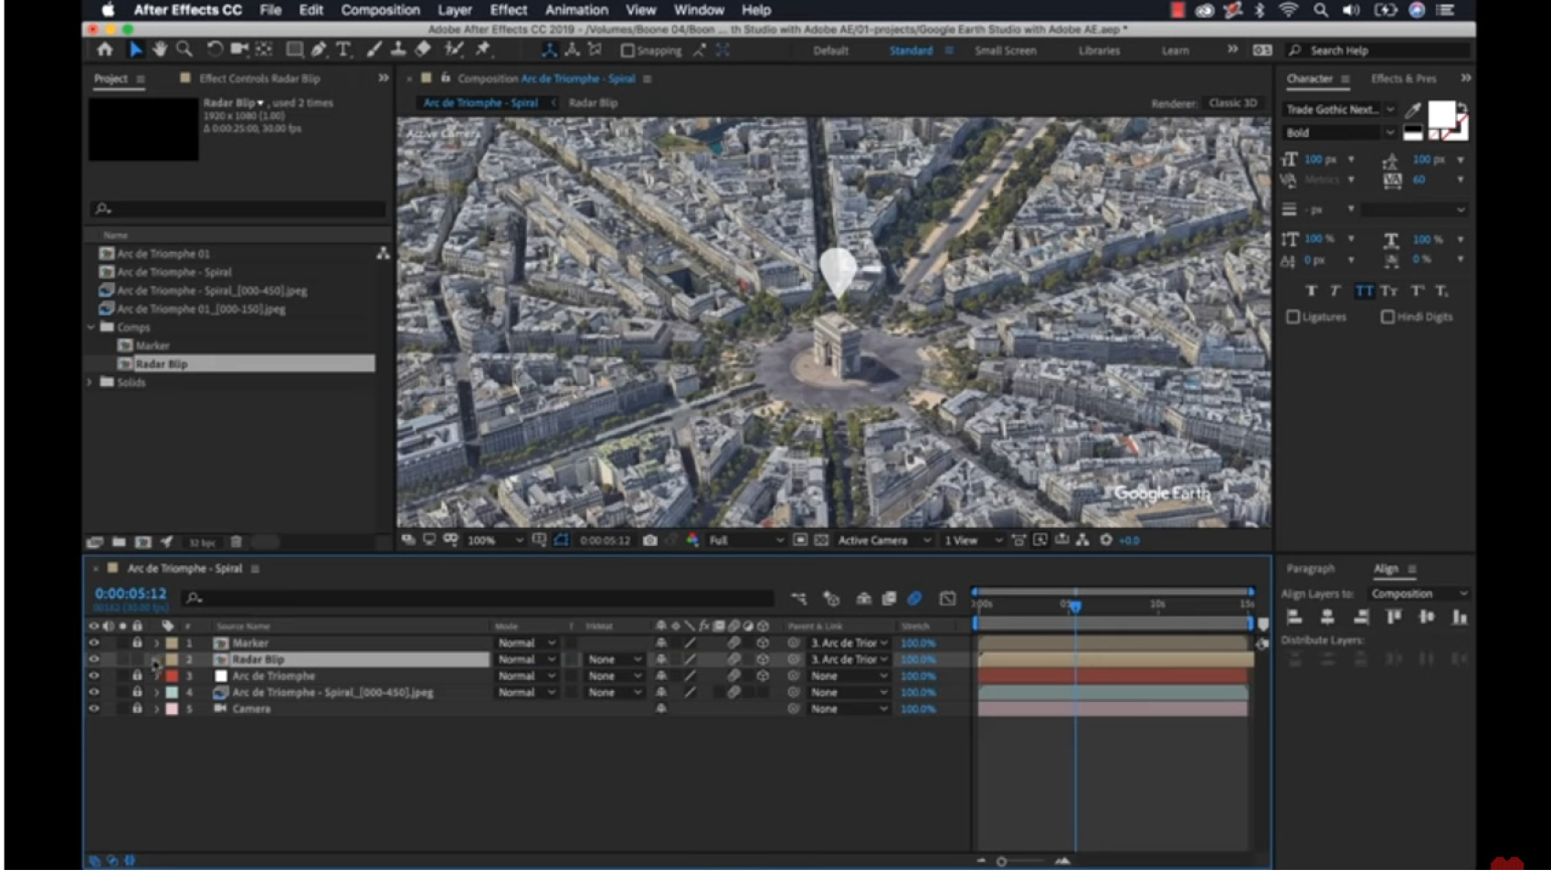Enable the Snapping checkbox

pyautogui.click(x=628, y=50)
